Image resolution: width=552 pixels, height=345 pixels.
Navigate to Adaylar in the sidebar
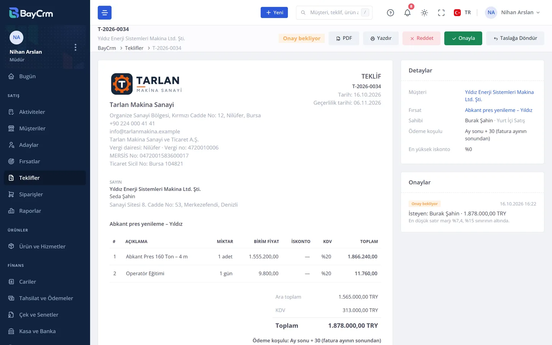[45, 145]
